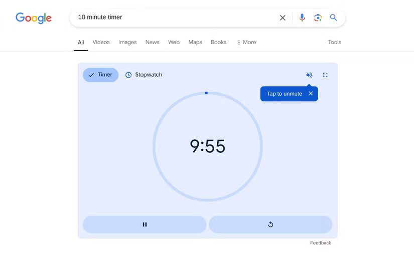
Task: Start a voice search with the microphone
Action: pyautogui.click(x=302, y=18)
